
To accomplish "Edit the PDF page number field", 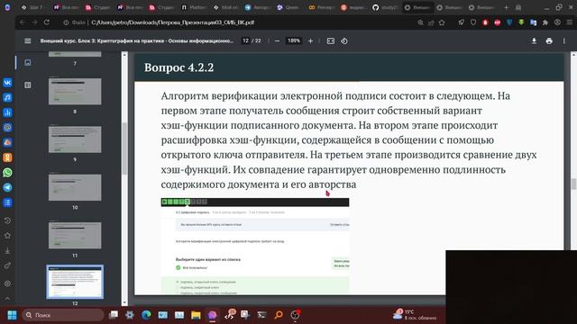I will coord(245,40).
